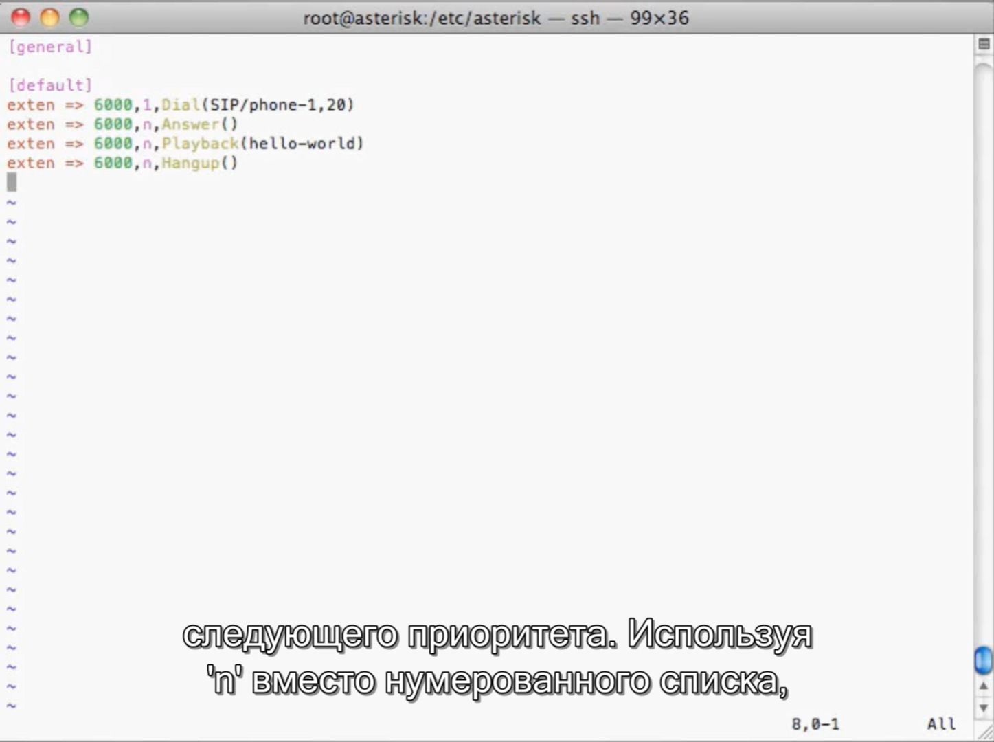
Task: Click the blue scrollbar thumb
Action: point(984,660)
